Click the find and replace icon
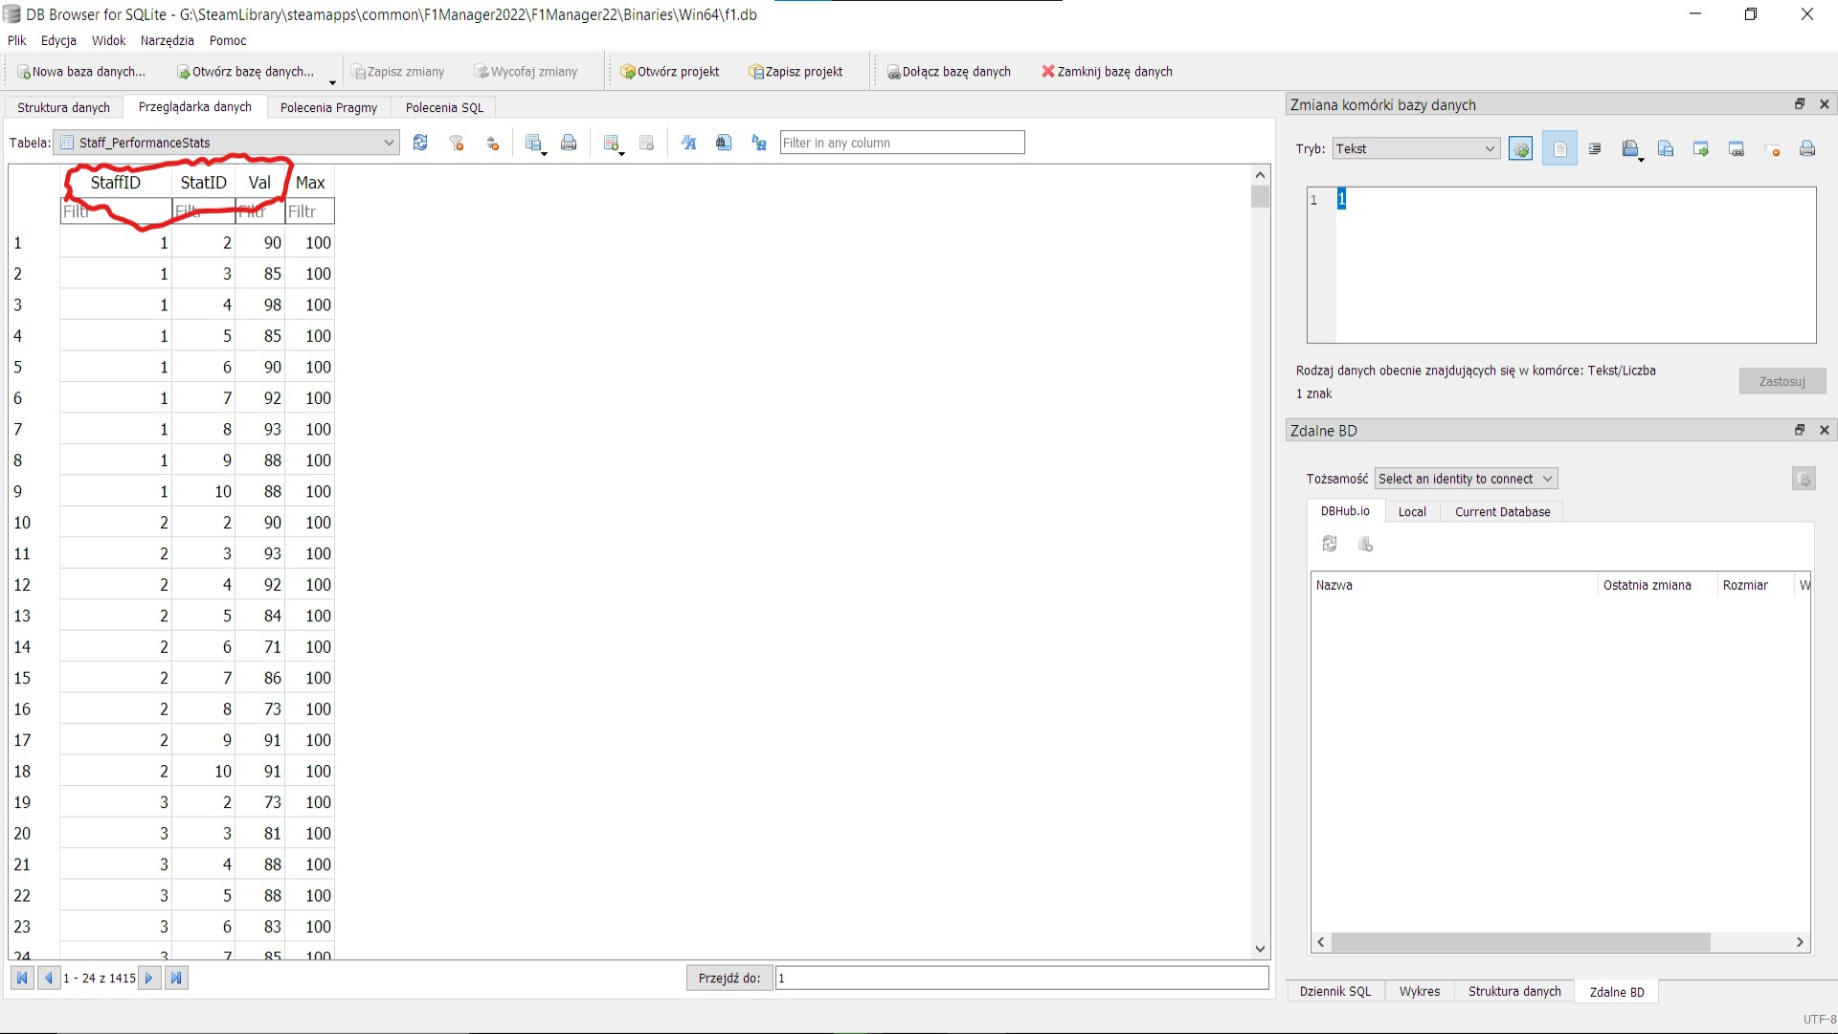Viewport: 1838px width, 1034px height. pos(759,143)
